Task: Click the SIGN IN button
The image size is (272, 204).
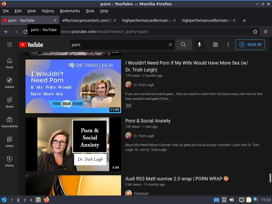Action: tap(250, 45)
